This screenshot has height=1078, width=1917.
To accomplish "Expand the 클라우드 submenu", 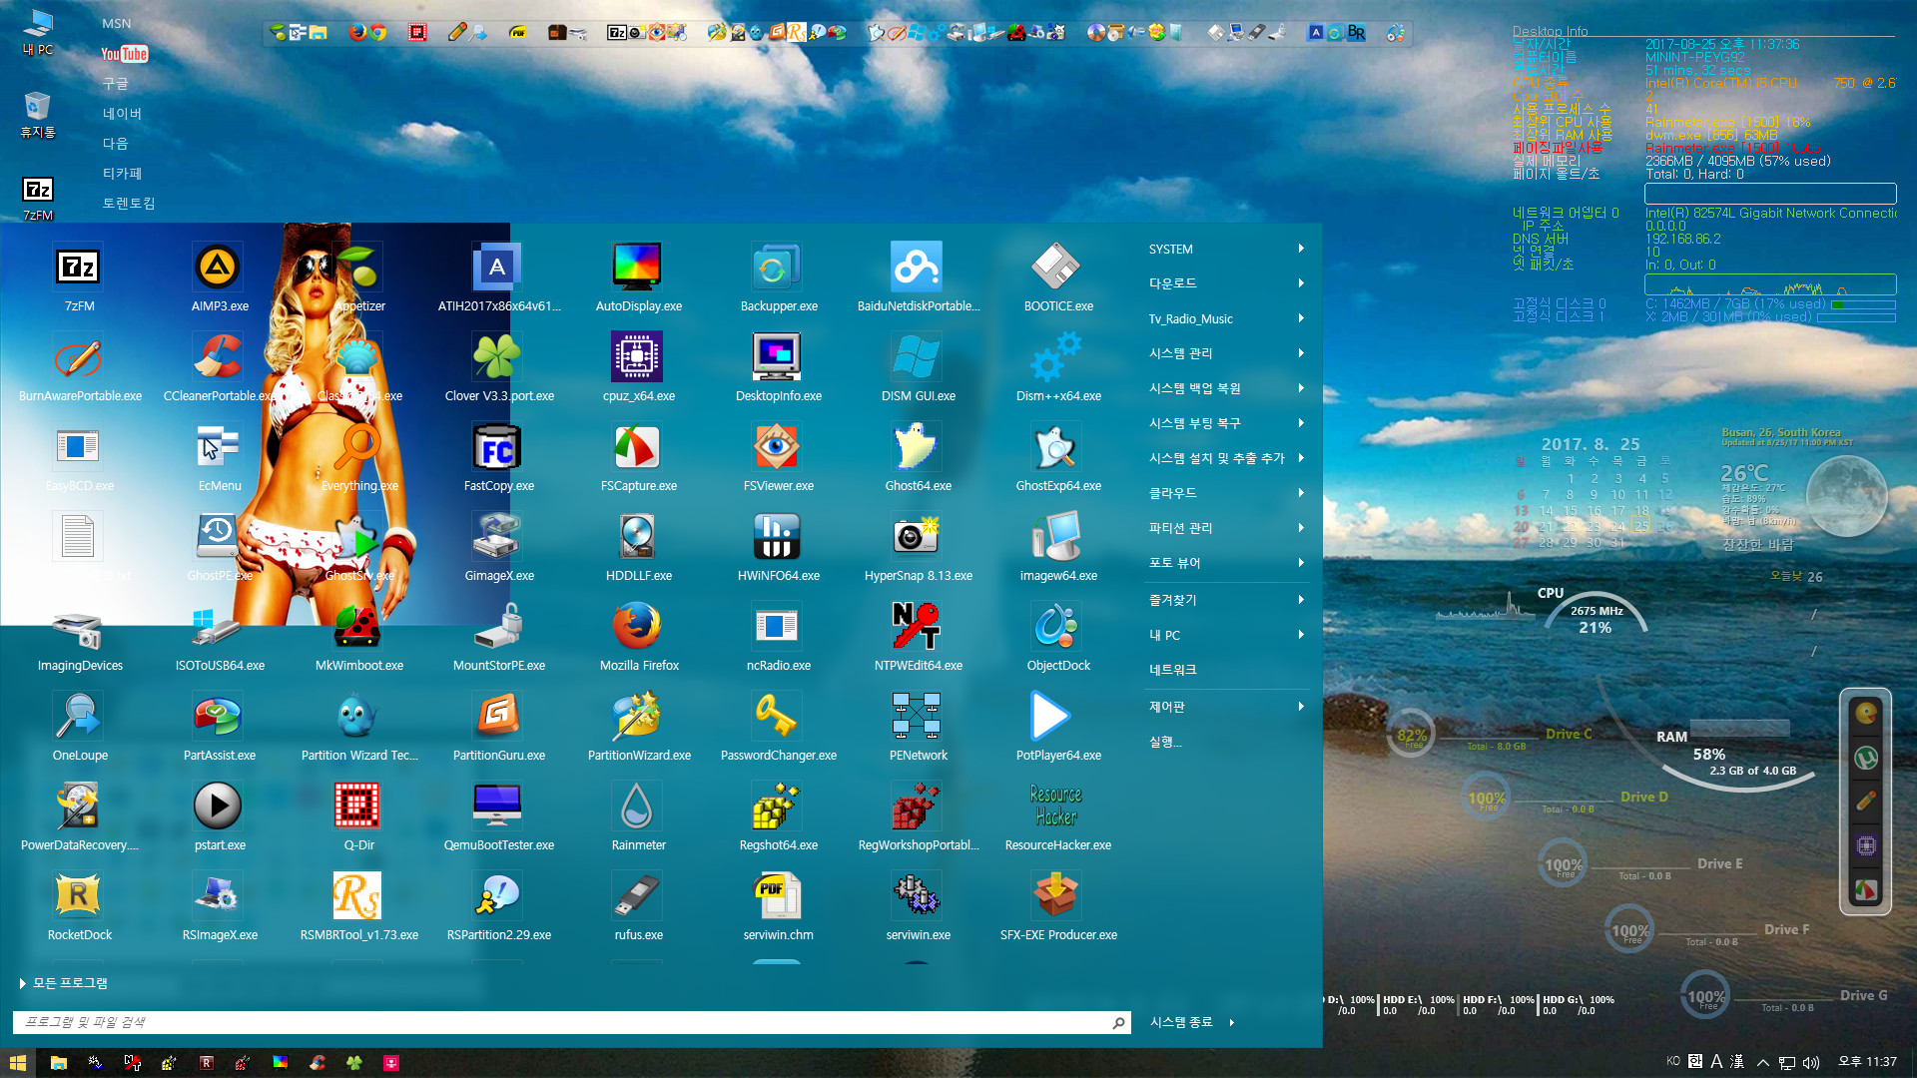I will coord(1226,493).
